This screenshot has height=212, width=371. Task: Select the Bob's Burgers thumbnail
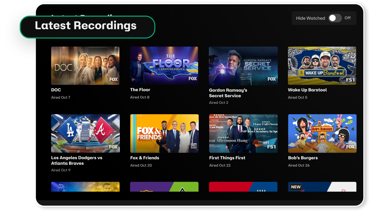click(x=322, y=133)
